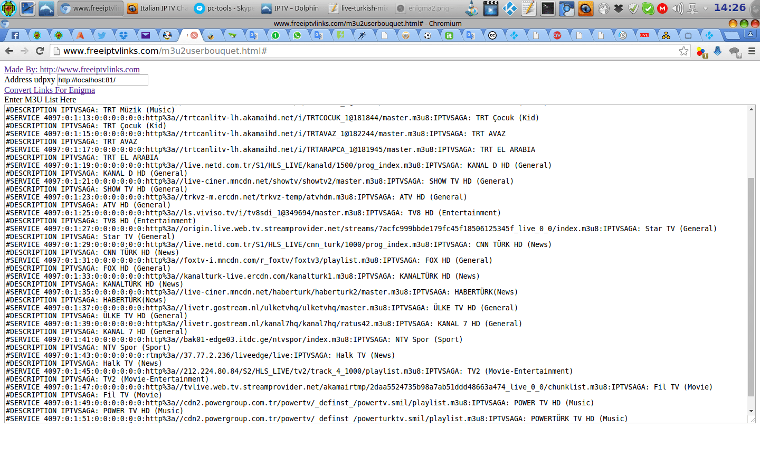Close the active browser tab

point(194,35)
